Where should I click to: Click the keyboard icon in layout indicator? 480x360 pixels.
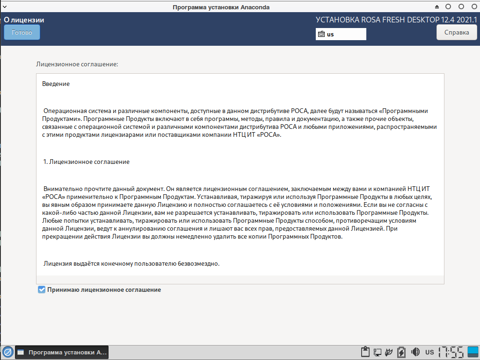321,34
